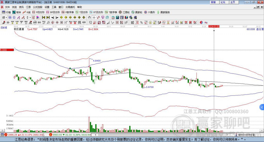Click the Md=4.1628 indicator value
This screenshot has width=264, height=142.
63,29
